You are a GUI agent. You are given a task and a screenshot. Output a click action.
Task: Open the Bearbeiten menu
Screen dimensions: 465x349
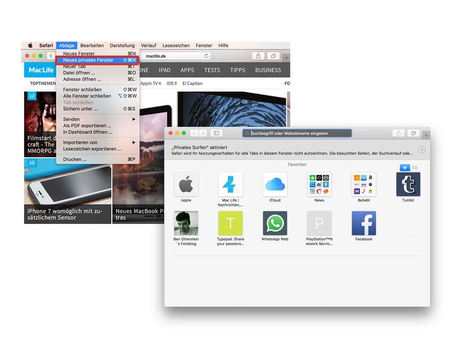click(92, 45)
